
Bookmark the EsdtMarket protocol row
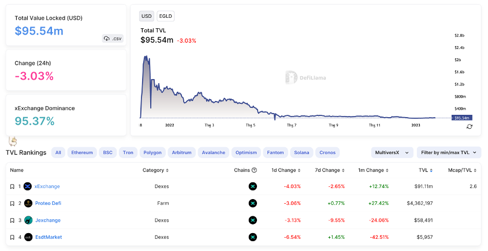(x=12, y=237)
